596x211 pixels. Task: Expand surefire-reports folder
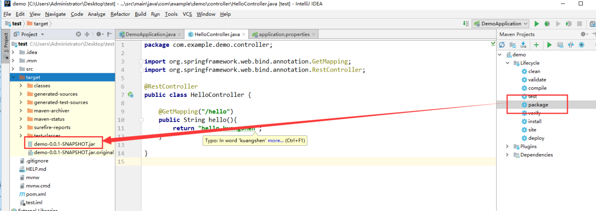click(x=21, y=127)
